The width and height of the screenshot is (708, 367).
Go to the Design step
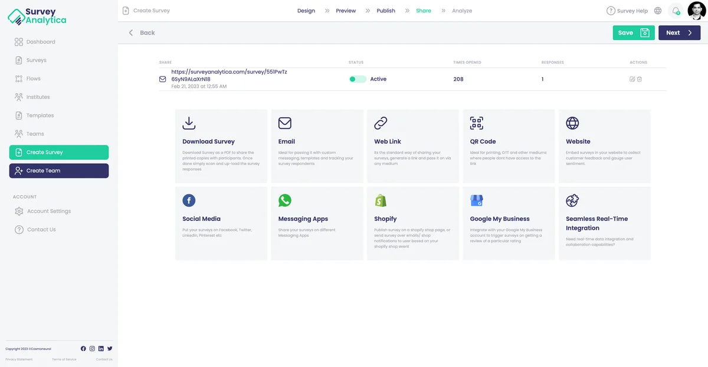[306, 11]
